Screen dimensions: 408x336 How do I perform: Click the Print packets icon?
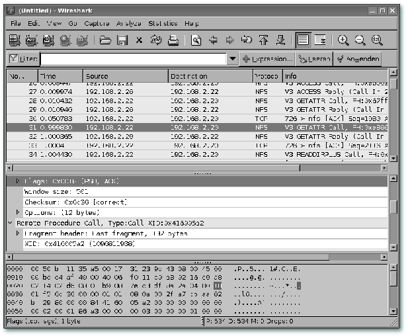click(173, 40)
